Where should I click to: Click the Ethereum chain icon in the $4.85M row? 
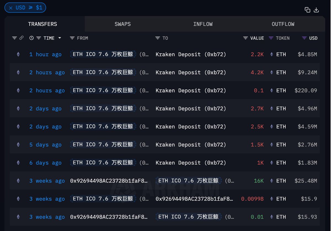(18, 54)
